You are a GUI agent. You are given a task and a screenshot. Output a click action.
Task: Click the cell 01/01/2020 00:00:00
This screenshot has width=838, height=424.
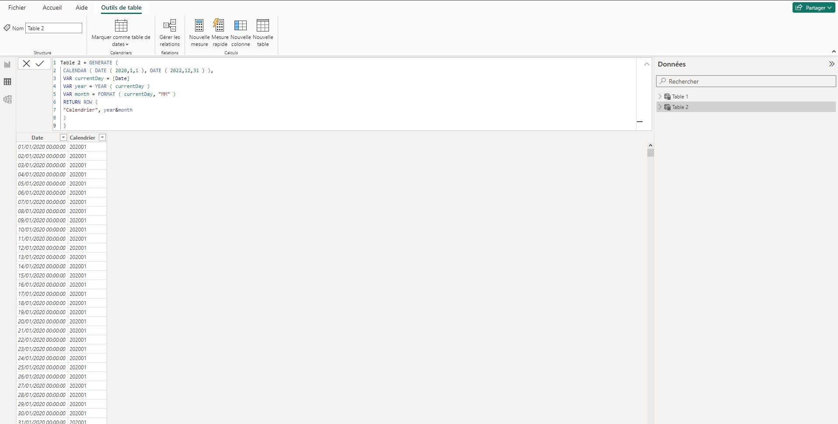(42, 147)
